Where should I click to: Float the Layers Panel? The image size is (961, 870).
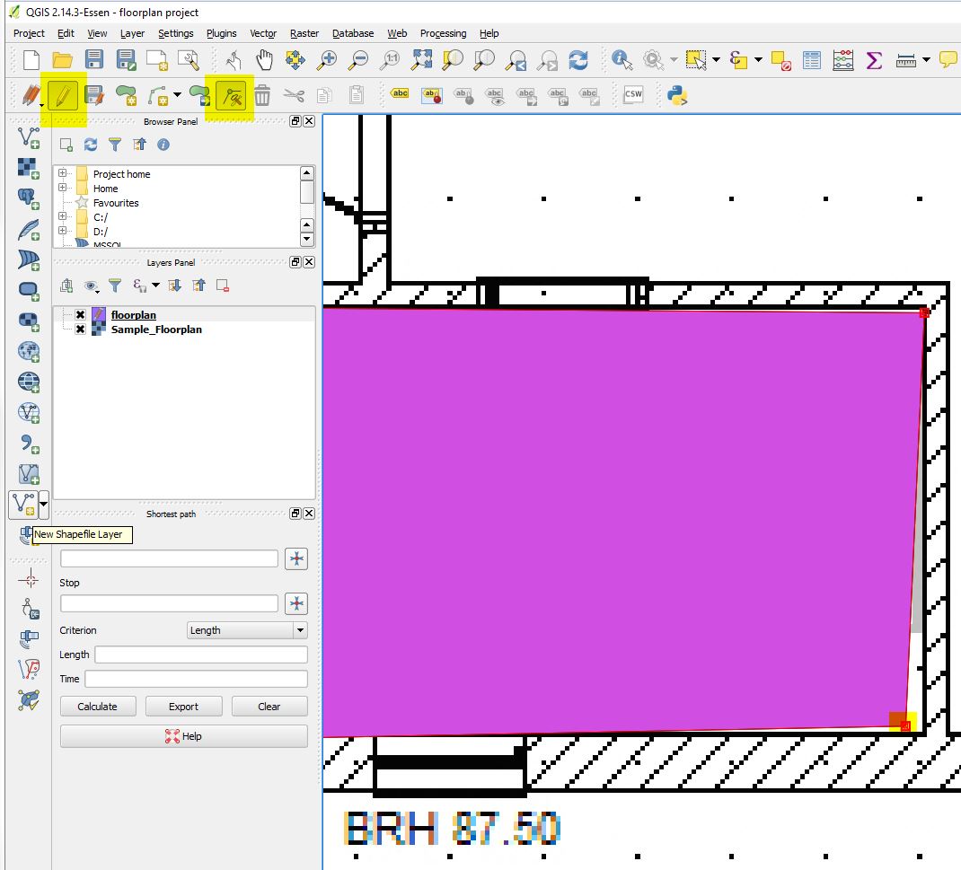click(x=295, y=261)
